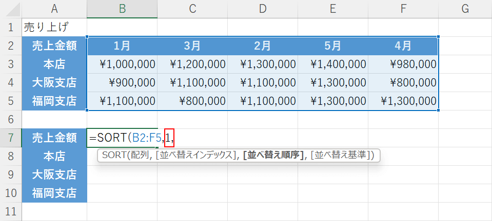The height and width of the screenshot is (221, 492).
Task: Click the SORT function name in the tooltip
Action: click(114, 156)
